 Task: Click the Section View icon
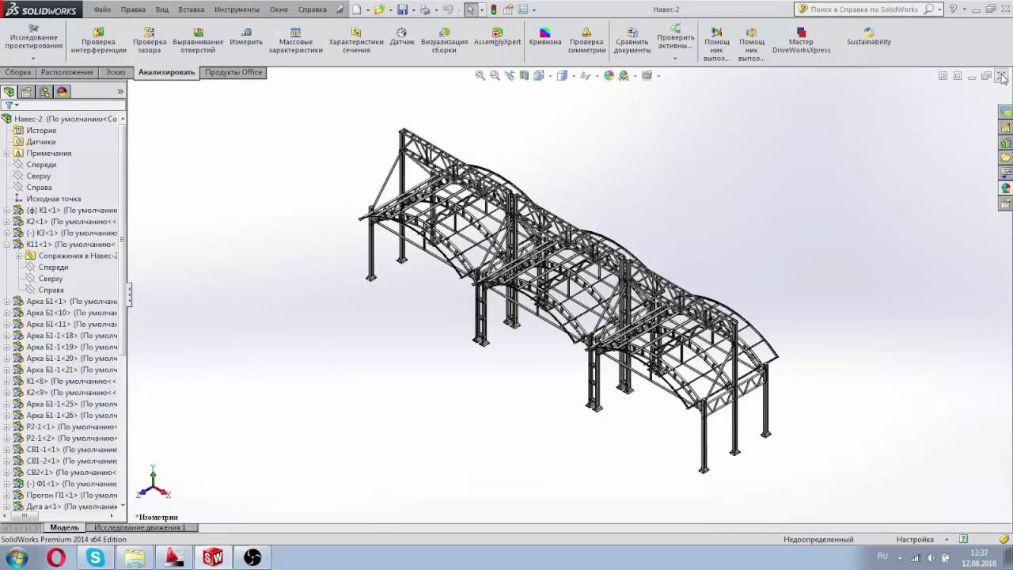click(524, 75)
